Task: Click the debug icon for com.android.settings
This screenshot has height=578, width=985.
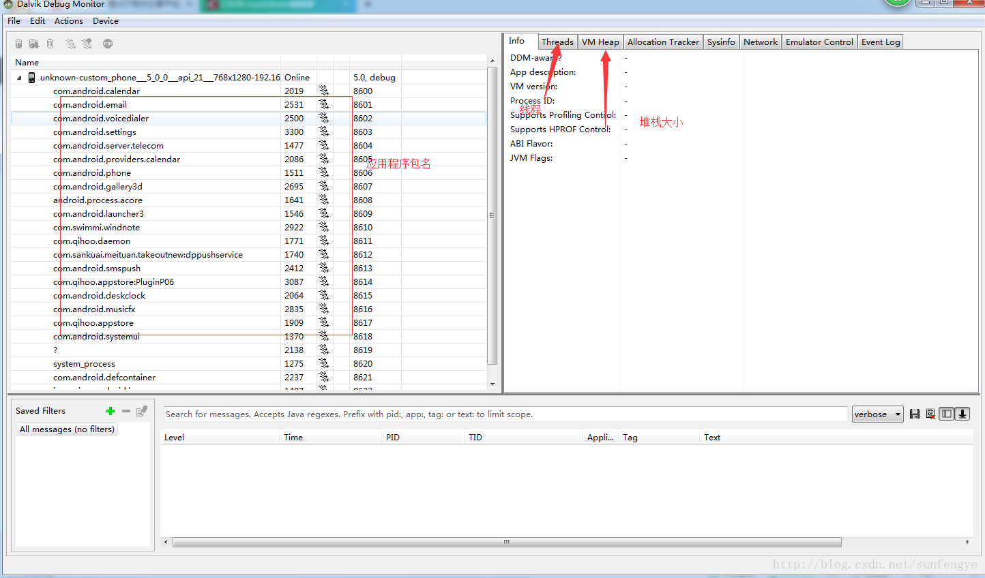Action: (x=323, y=132)
